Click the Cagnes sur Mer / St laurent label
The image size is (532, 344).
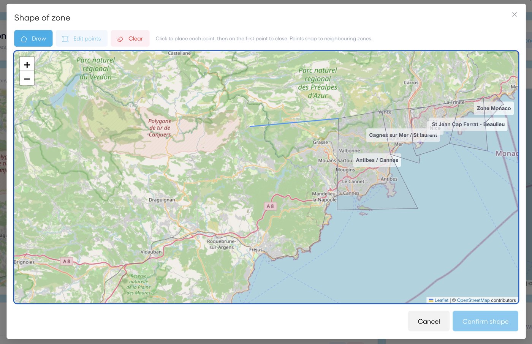[x=403, y=135]
